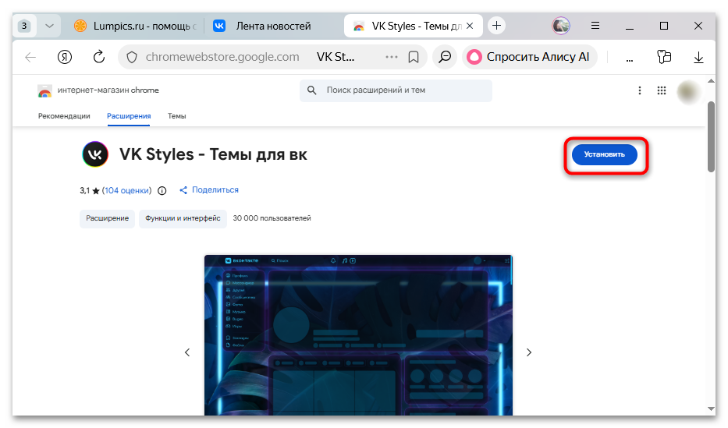The height and width of the screenshot is (428, 728).
Task: Click the scrollbar down arrow
Action: pyautogui.click(x=712, y=409)
